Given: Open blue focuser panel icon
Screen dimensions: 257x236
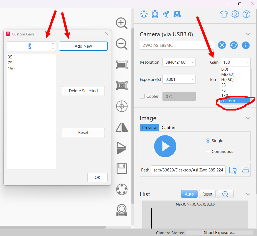Looking at the screenshot, I should coord(155,14).
